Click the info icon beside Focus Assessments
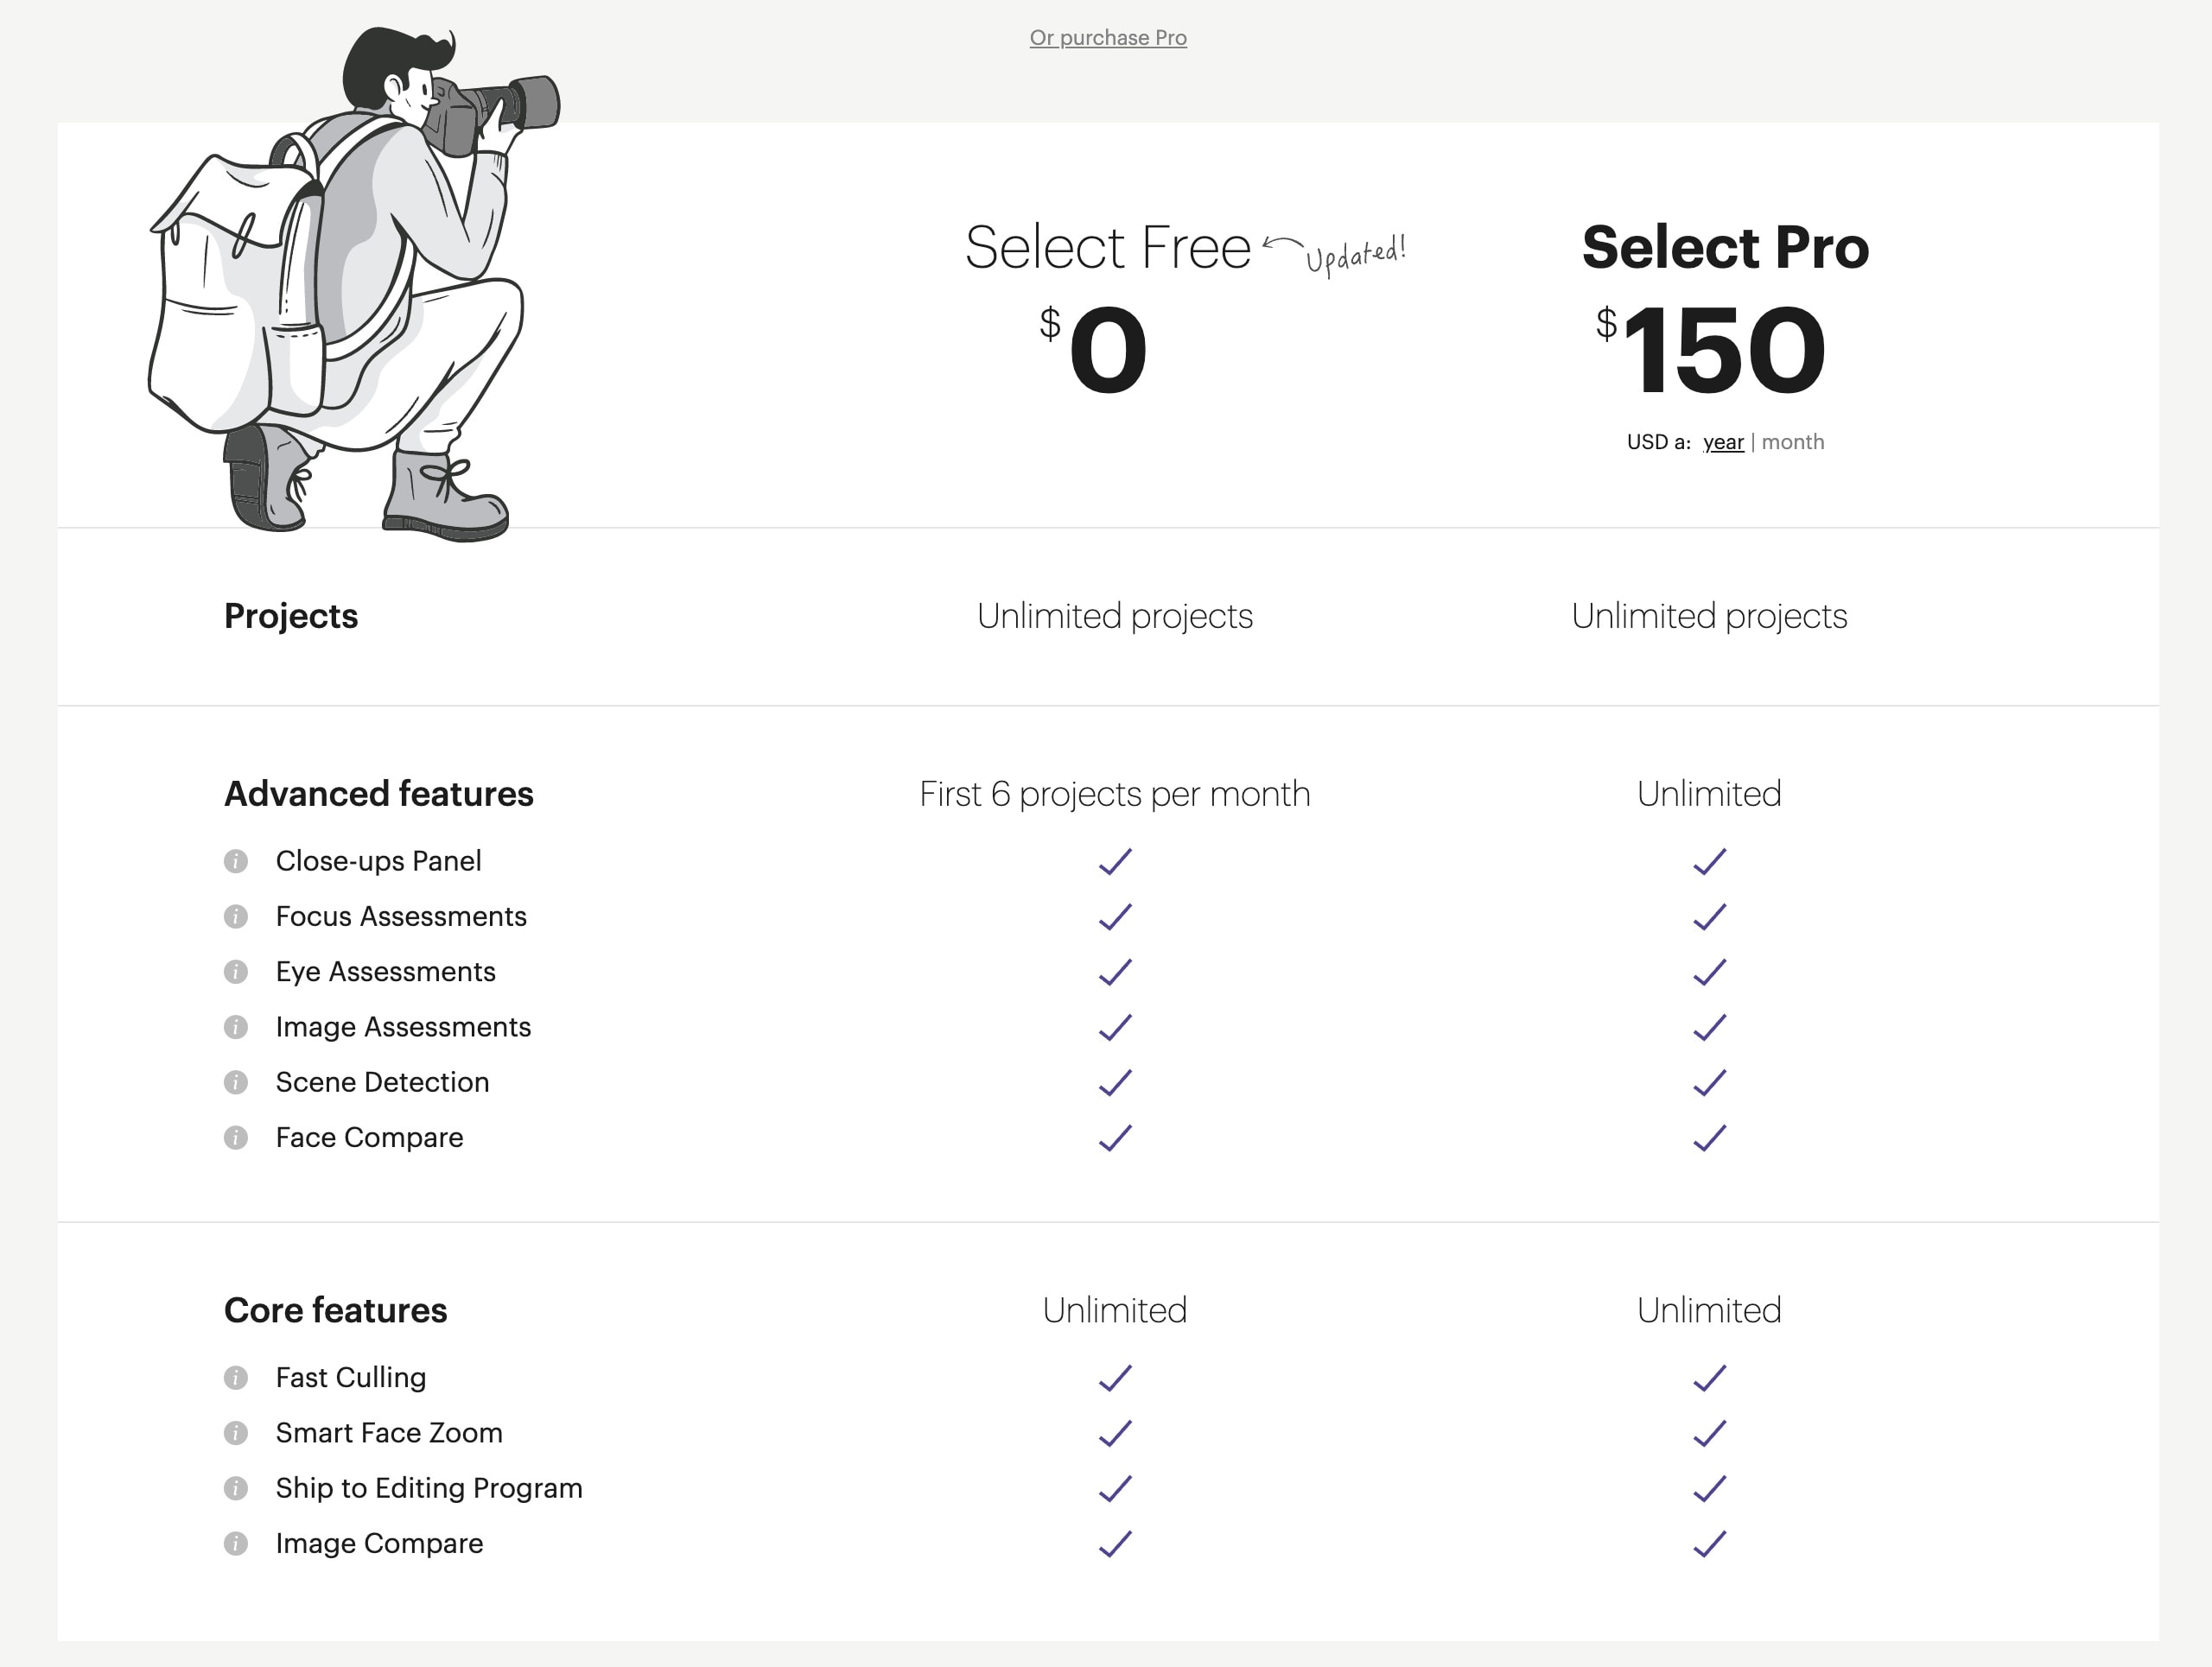Screen dimensions: 2212x1667 point(236,916)
